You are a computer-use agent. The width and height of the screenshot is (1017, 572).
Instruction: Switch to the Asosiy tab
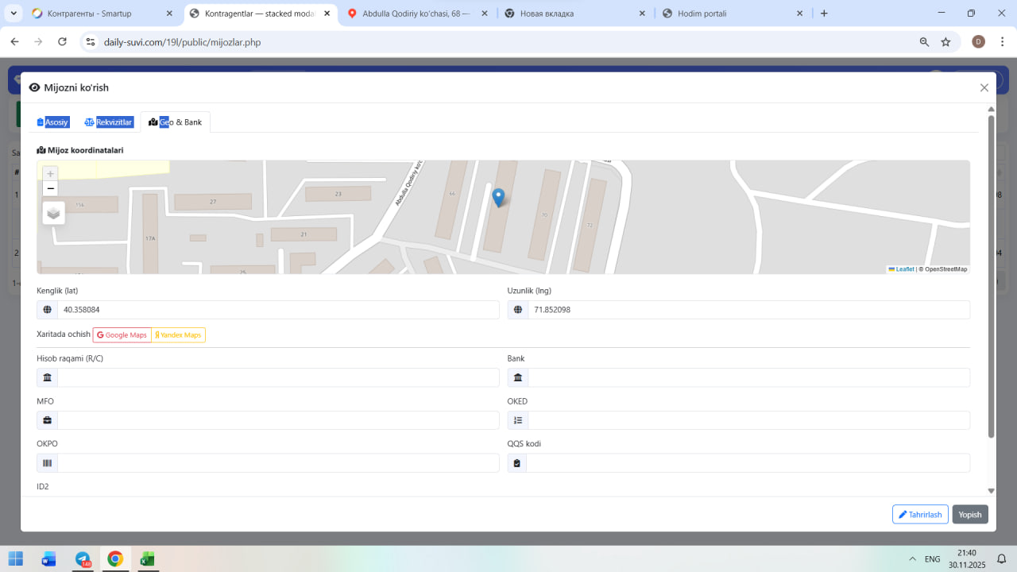[x=53, y=122]
